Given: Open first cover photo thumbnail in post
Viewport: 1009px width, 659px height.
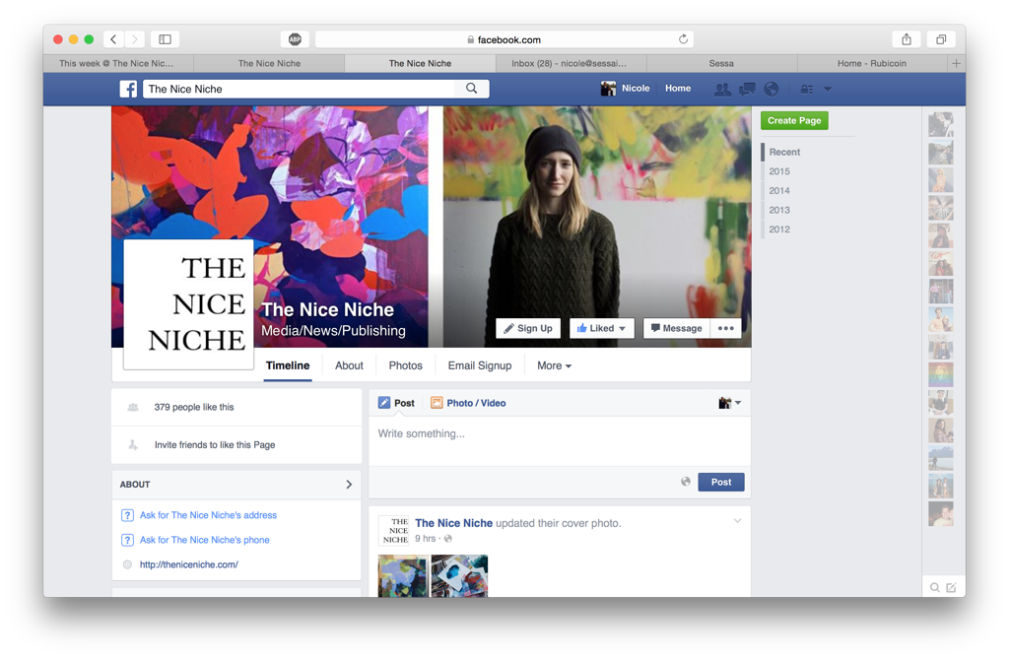Looking at the screenshot, I should pos(403,575).
